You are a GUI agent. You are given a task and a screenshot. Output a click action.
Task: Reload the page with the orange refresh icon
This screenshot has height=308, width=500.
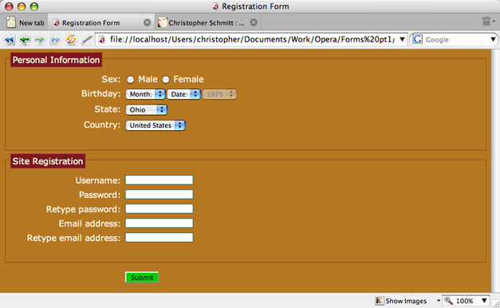71,40
